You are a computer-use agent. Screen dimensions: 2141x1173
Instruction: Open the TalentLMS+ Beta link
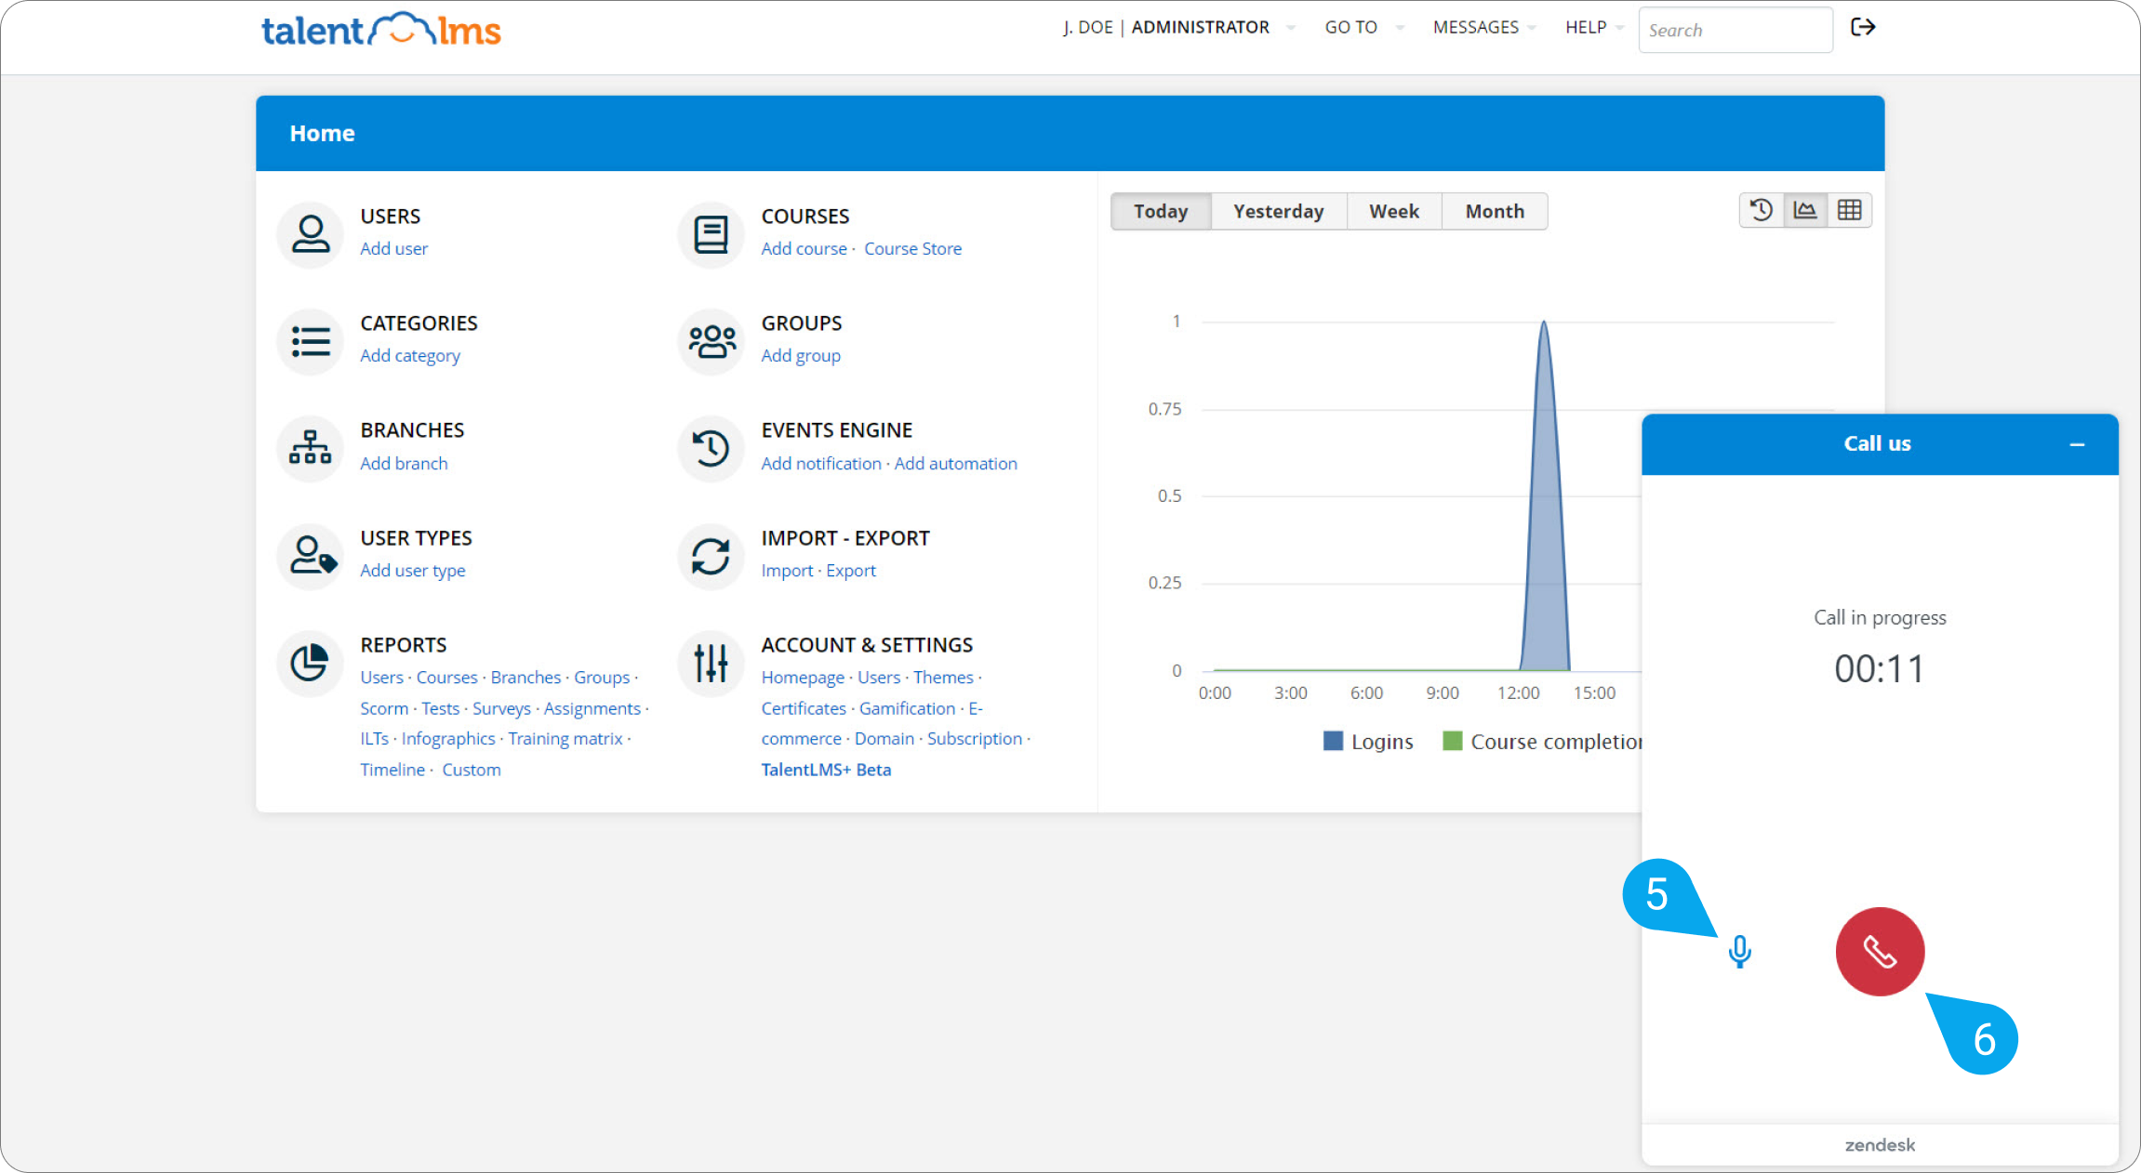coord(826,769)
